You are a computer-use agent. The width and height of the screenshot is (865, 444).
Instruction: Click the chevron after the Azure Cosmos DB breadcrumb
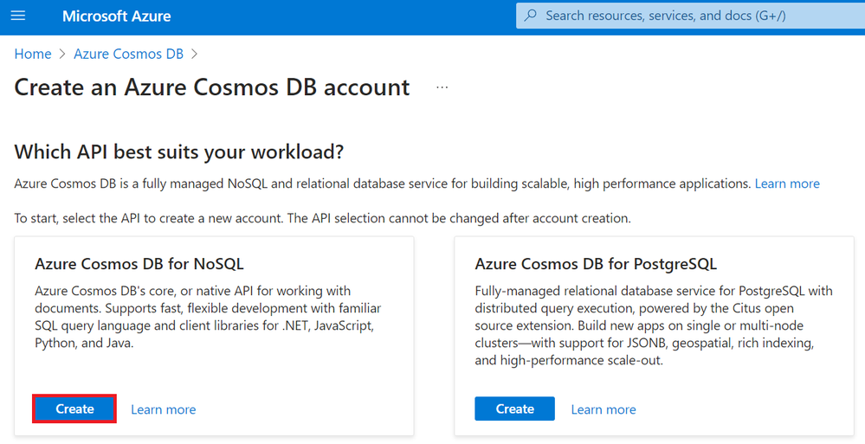pyautogui.click(x=194, y=54)
